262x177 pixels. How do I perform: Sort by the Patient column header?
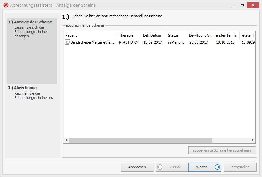click(90, 35)
